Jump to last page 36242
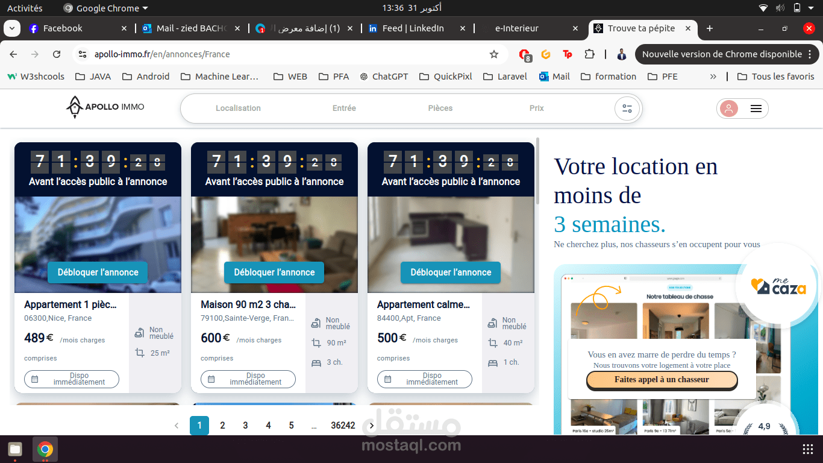823x463 pixels. (x=343, y=426)
